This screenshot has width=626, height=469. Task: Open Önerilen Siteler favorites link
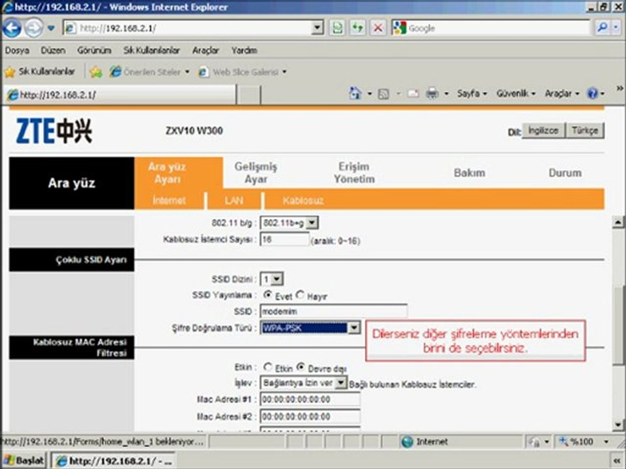pyautogui.click(x=150, y=72)
